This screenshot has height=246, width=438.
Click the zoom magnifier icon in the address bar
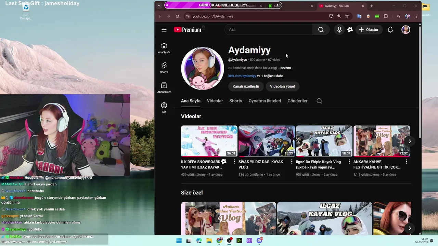point(339,16)
